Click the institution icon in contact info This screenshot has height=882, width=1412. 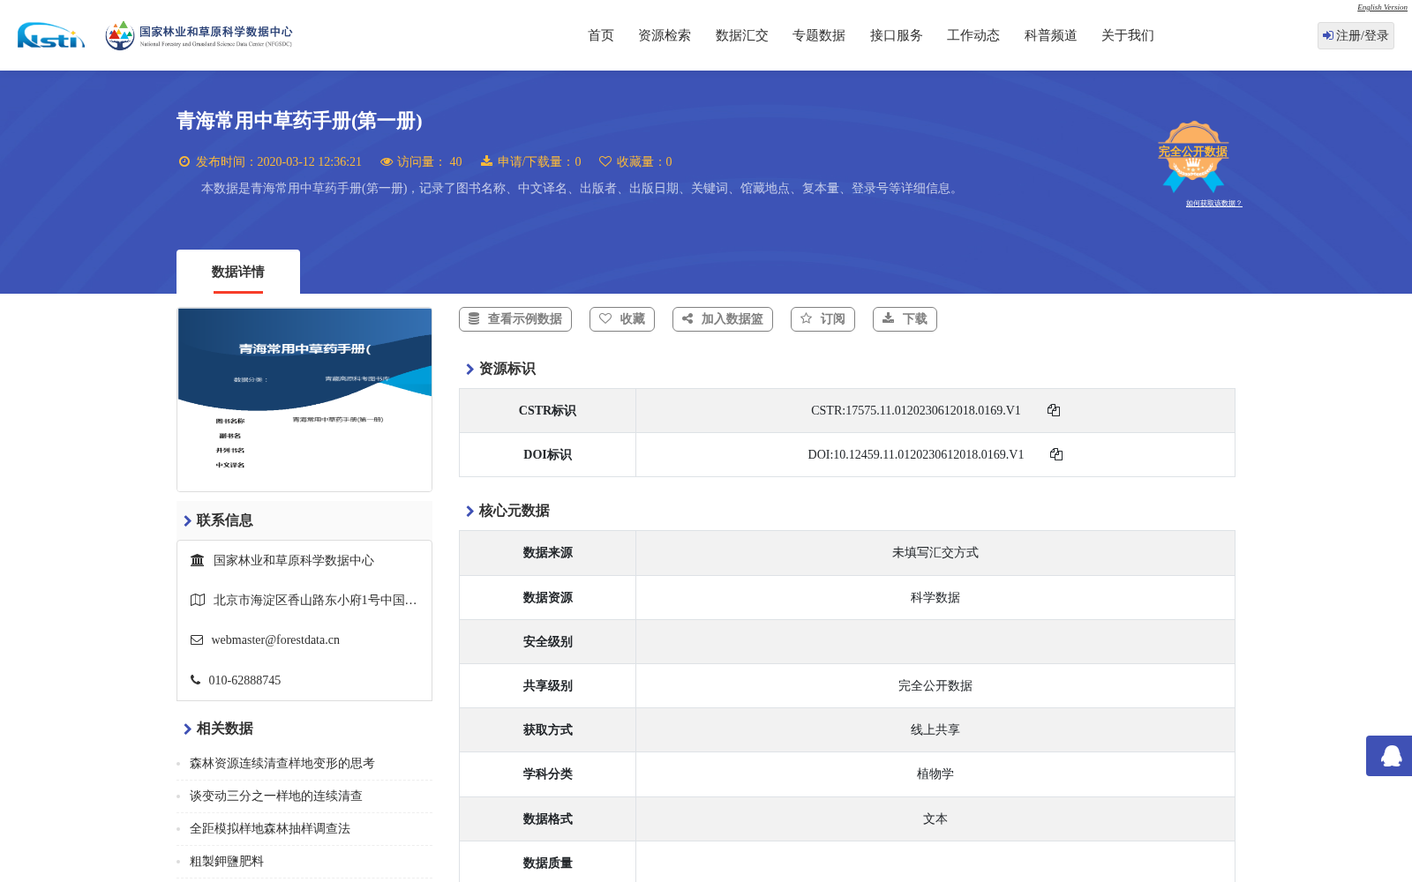tap(198, 560)
